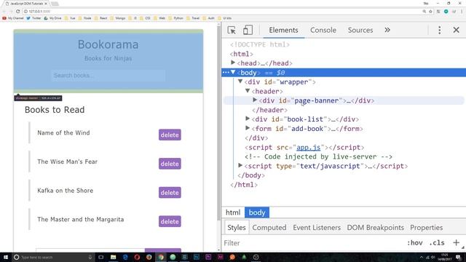466x262 pixels.
Task: Toggle the .cls class editor button
Action: [437, 242]
